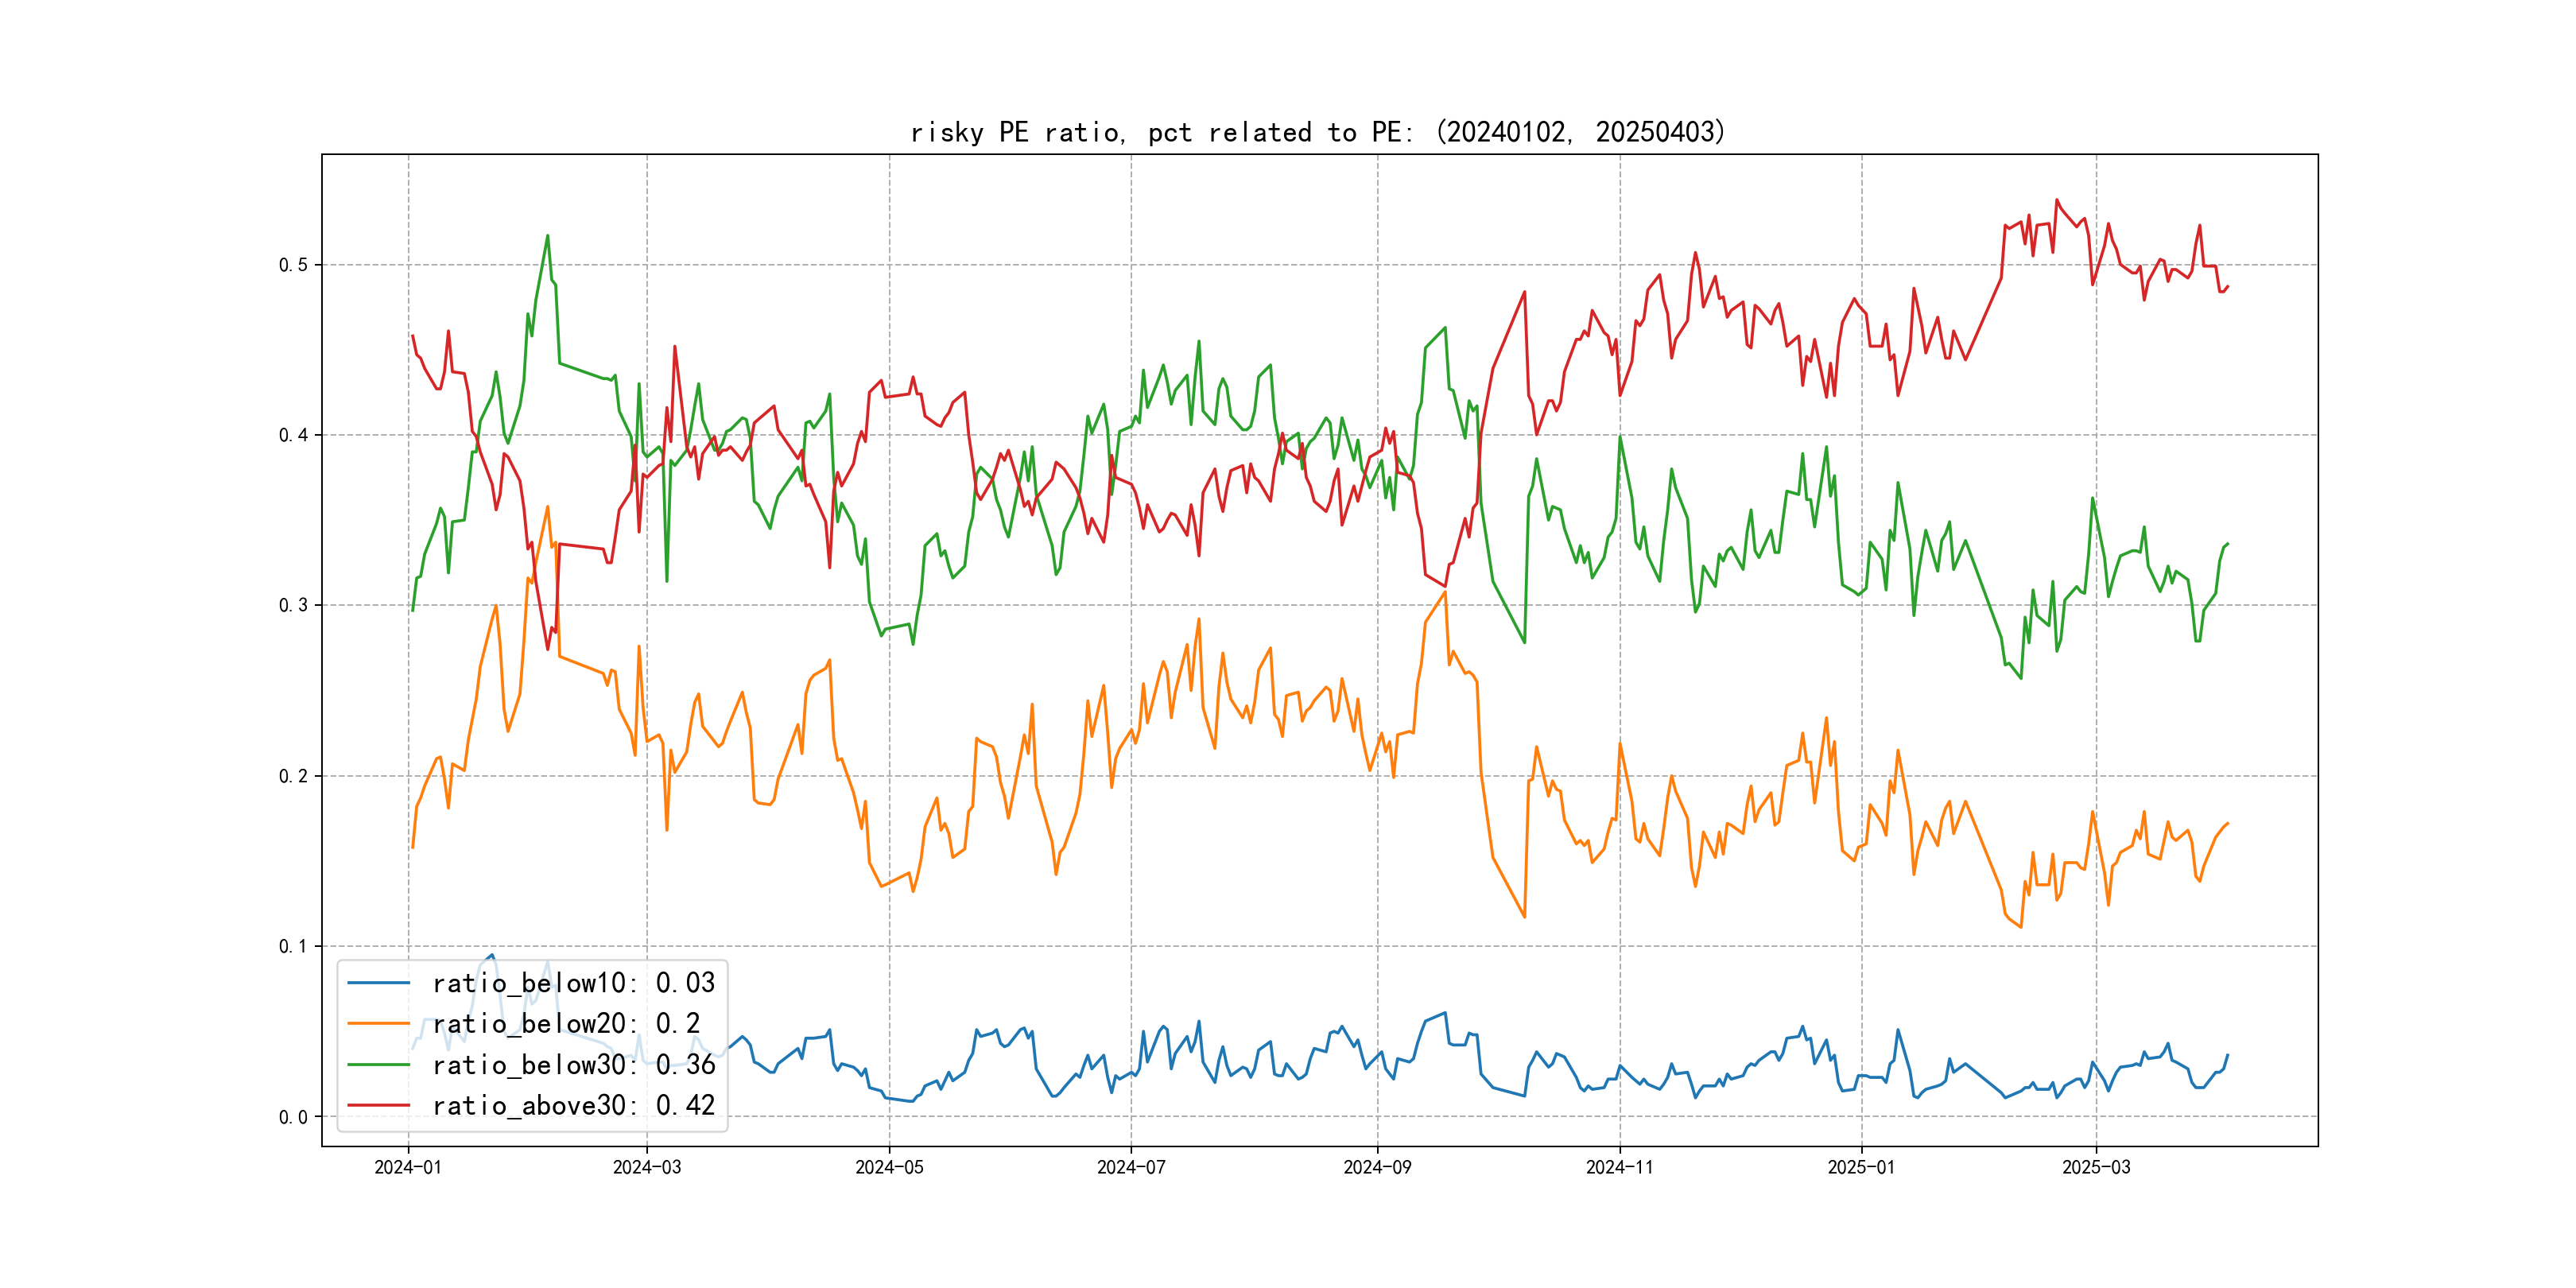The image size is (2576, 1288).
Task: Select the 'ratio_below30: 0.36' legend label
Action: pyautogui.click(x=573, y=1065)
